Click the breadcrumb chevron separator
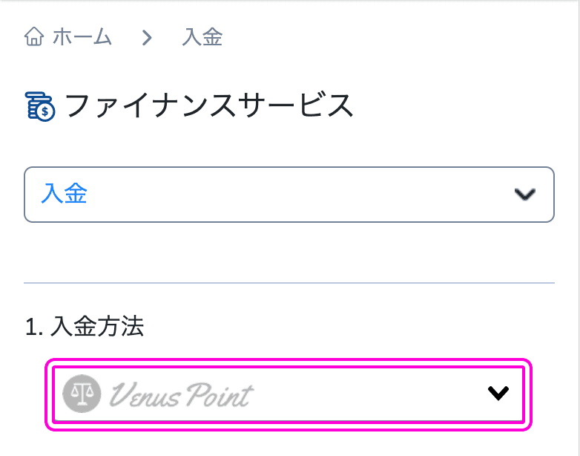The width and height of the screenshot is (580, 456). 147,37
